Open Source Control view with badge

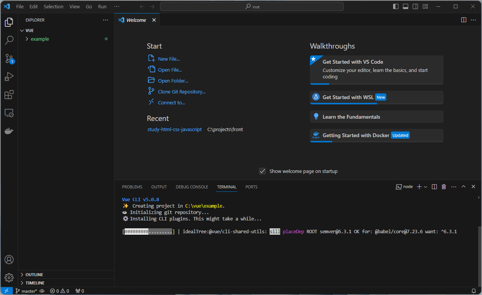click(9, 58)
